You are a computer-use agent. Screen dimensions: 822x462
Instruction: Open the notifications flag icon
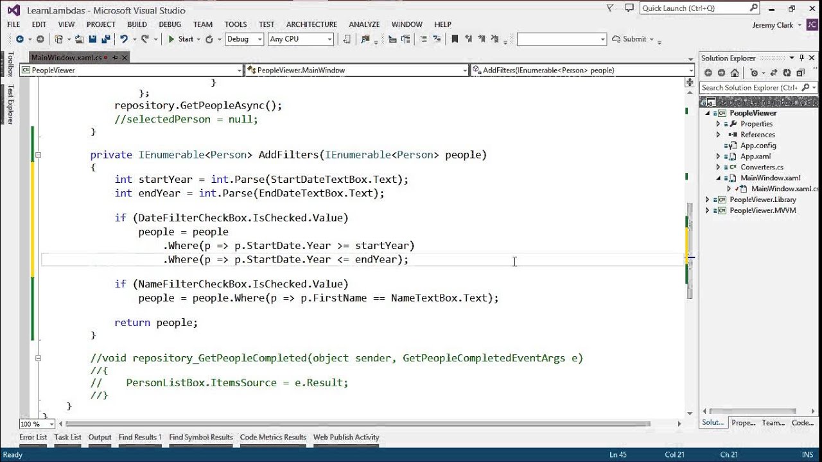(611, 8)
